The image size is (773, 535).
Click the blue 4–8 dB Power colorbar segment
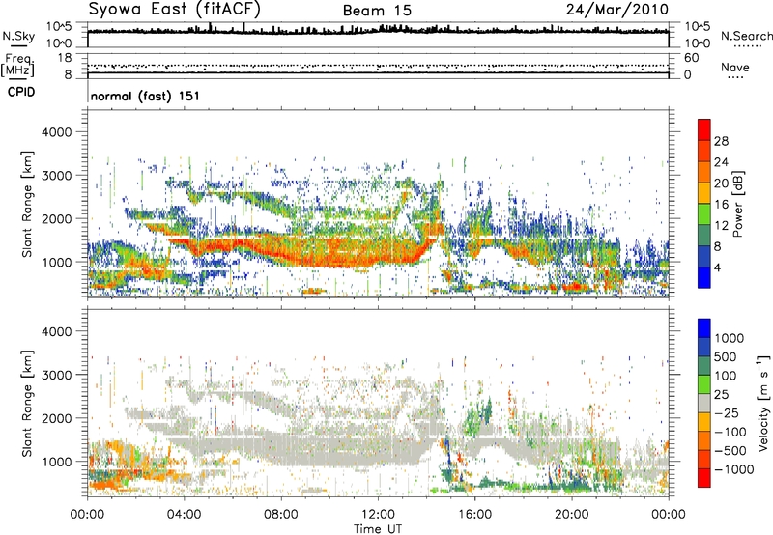[704, 257]
